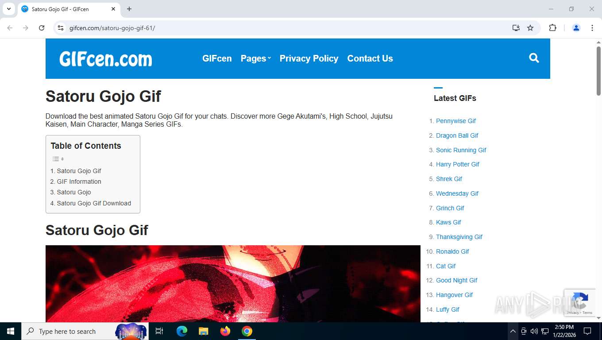Launch Microsoft Edge from the taskbar
Screen dimensions: 602x340
(182, 331)
